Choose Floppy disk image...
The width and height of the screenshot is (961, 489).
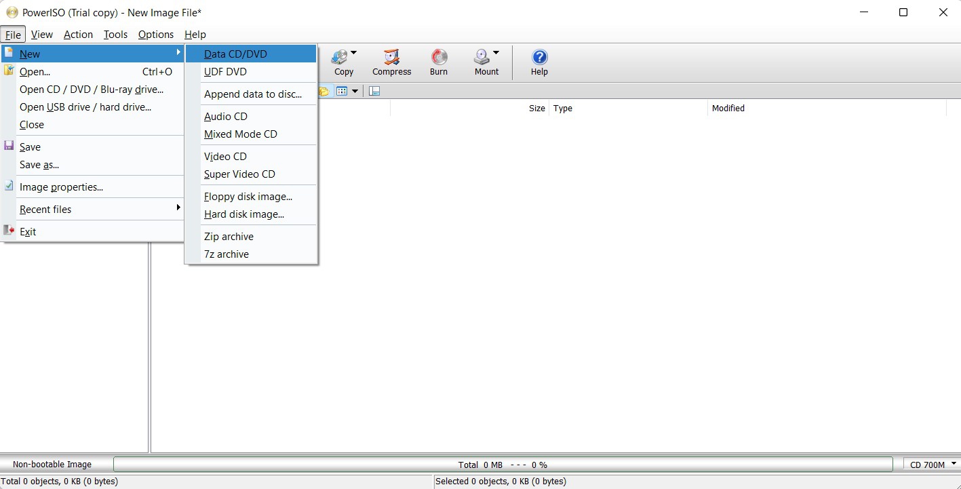(x=251, y=196)
